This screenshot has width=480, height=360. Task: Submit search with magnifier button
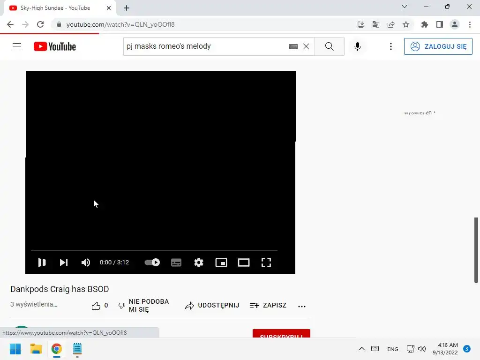coord(330,46)
